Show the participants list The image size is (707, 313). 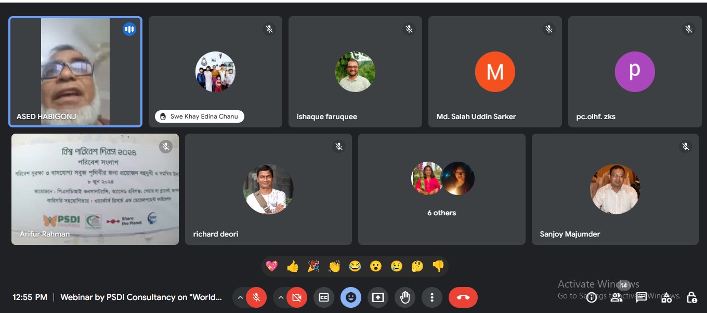click(617, 297)
